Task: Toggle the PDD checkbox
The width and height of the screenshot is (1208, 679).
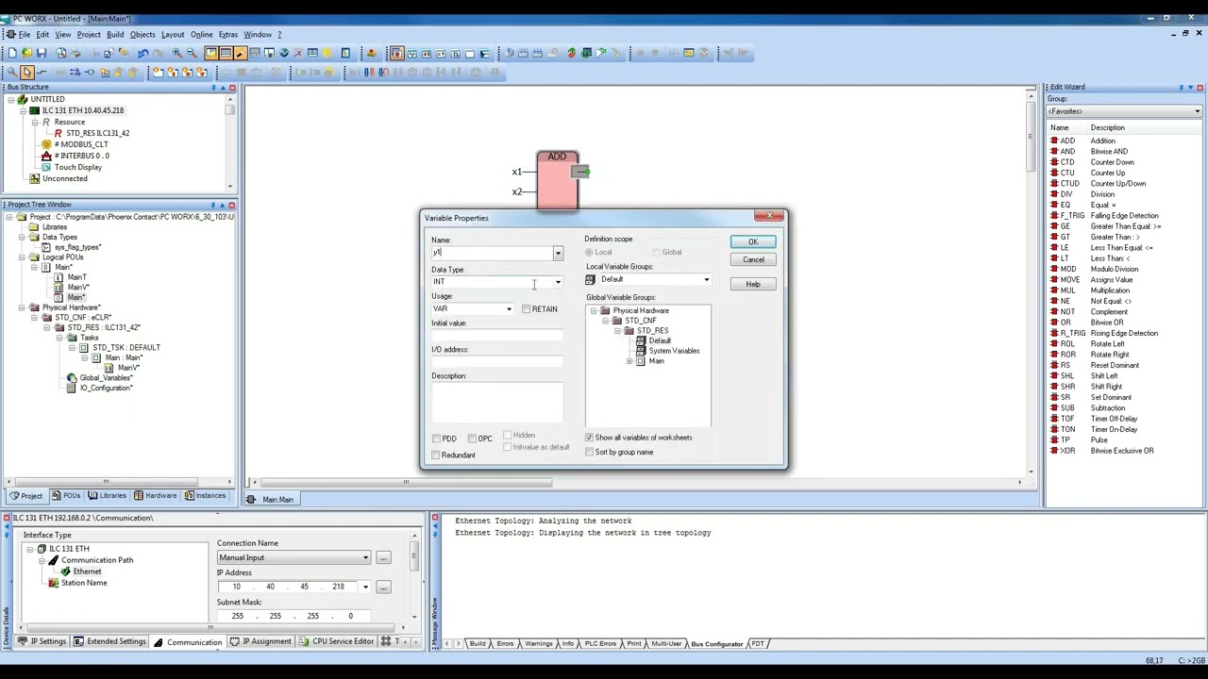Action: point(436,439)
